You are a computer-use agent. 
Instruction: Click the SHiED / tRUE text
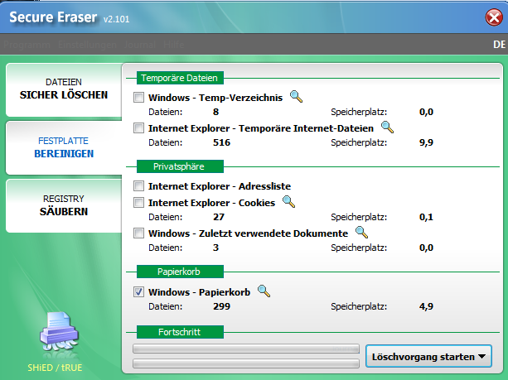[55, 368]
